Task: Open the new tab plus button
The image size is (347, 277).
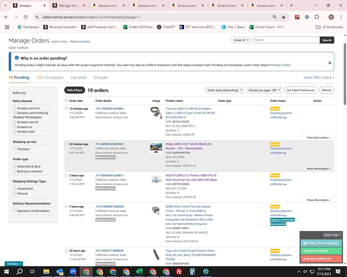Action: point(291,5)
